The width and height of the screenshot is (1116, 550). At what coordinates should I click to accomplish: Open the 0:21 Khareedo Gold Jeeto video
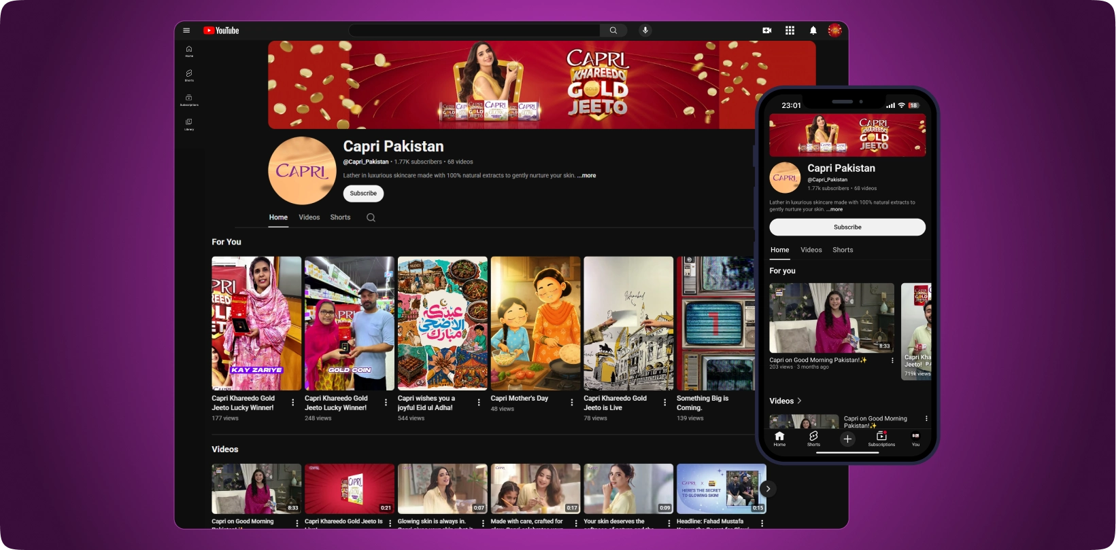(350, 489)
